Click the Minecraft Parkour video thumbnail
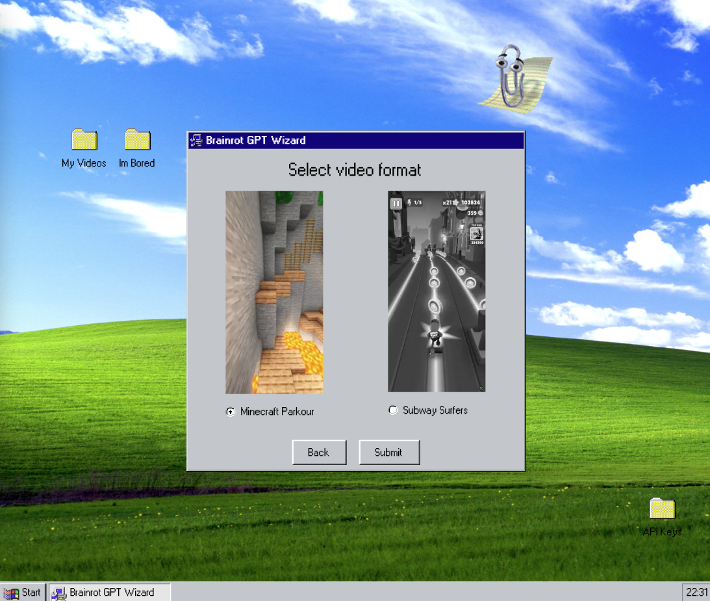 [x=274, y=292]
